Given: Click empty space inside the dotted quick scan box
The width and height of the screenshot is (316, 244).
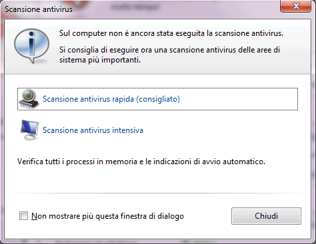Looking at the screenshot, I should 238,99.
